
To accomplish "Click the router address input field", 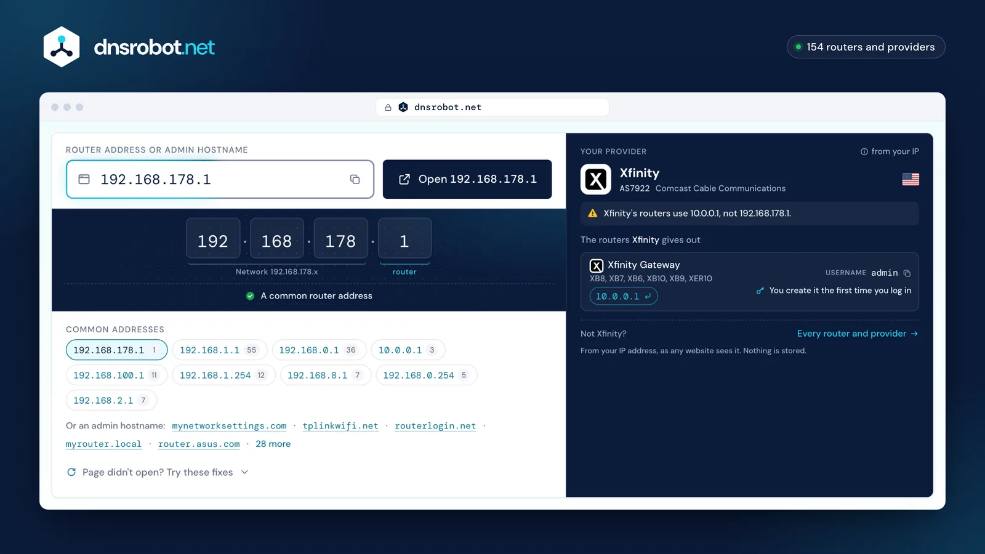I will (220, 179).
